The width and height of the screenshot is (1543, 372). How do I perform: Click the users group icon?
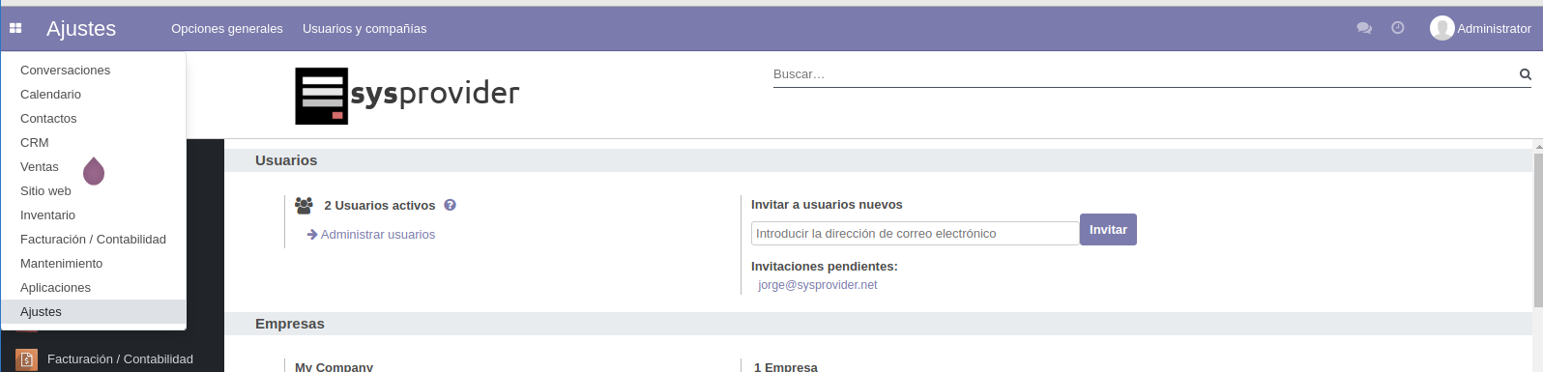pyautogui.click(x=304, y=205)
